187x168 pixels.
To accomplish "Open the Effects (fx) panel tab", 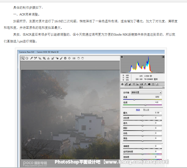I will click(x=145, y=84).
